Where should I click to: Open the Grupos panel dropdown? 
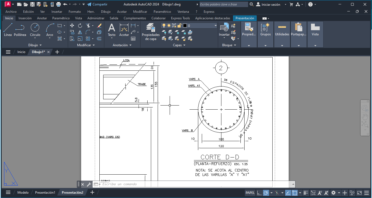pyautogui.click(x=266, y=46)
